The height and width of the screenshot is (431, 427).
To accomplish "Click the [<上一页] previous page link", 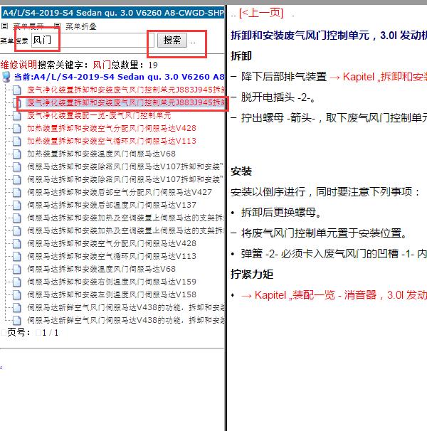I will pyautogui.click(x=261, y=13).
